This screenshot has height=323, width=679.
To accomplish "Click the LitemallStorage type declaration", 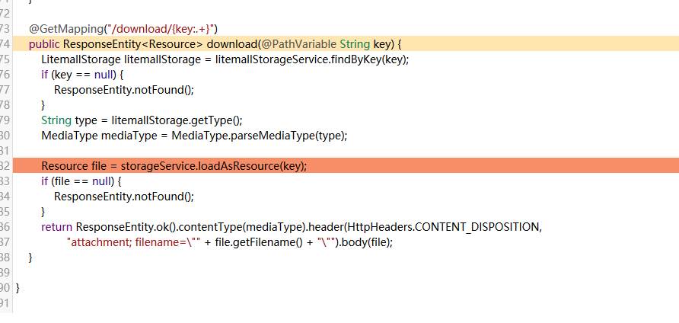I will click(81, 59).
